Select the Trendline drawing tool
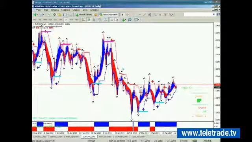This screenshot has width=252, height=142. (x=145, y=15)
